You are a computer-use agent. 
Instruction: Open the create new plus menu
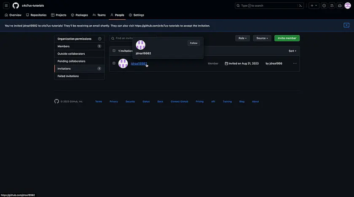(x=314, y=5)
